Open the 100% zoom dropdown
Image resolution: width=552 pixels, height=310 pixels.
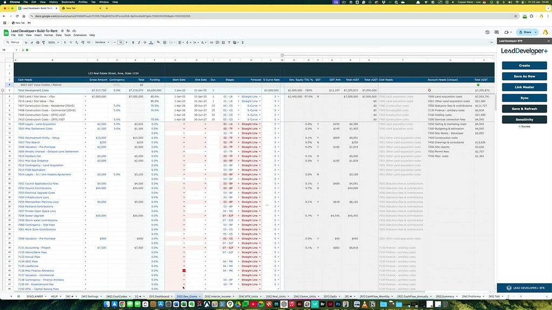53,43
